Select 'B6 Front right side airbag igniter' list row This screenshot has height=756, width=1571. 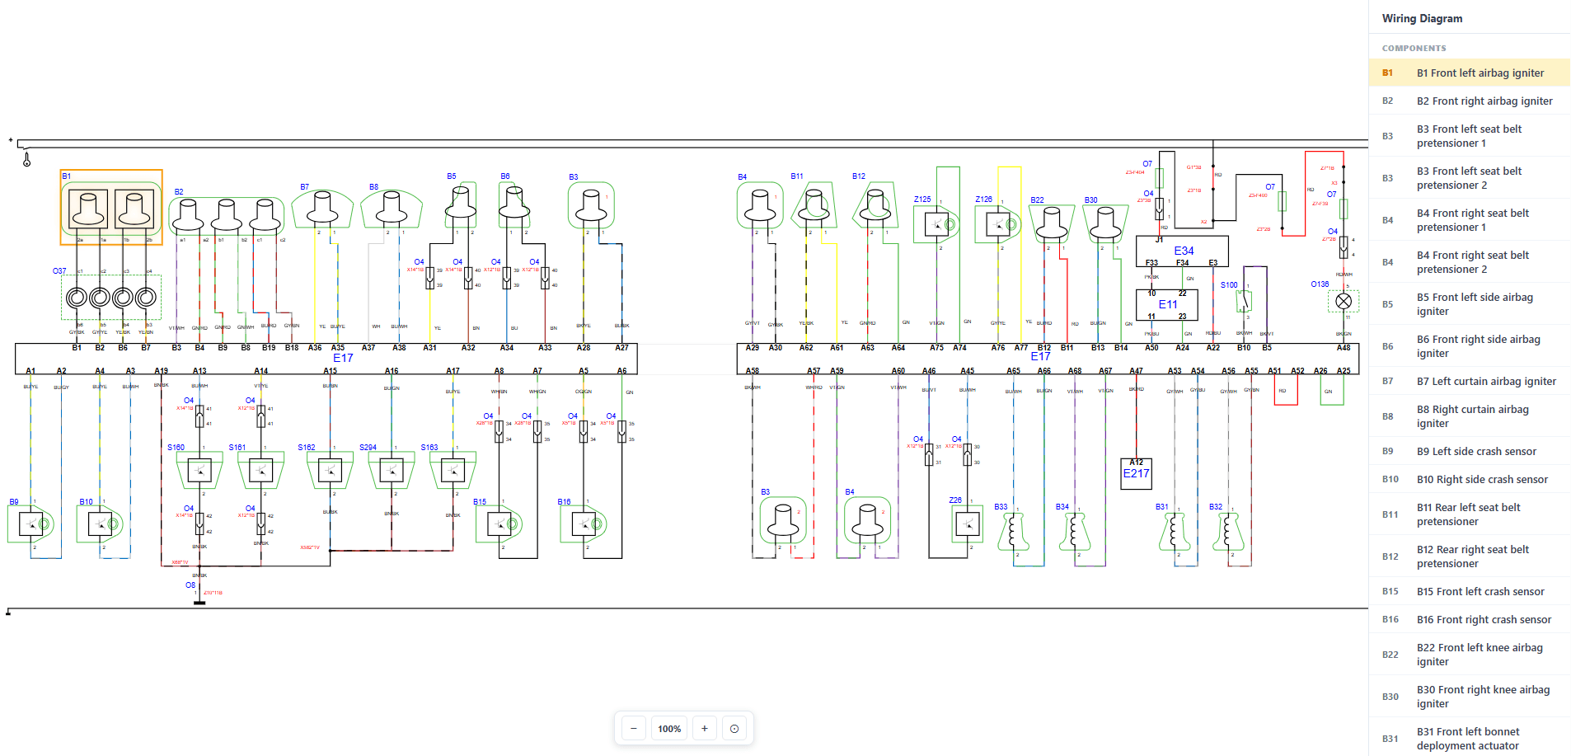click(1470, 346)
